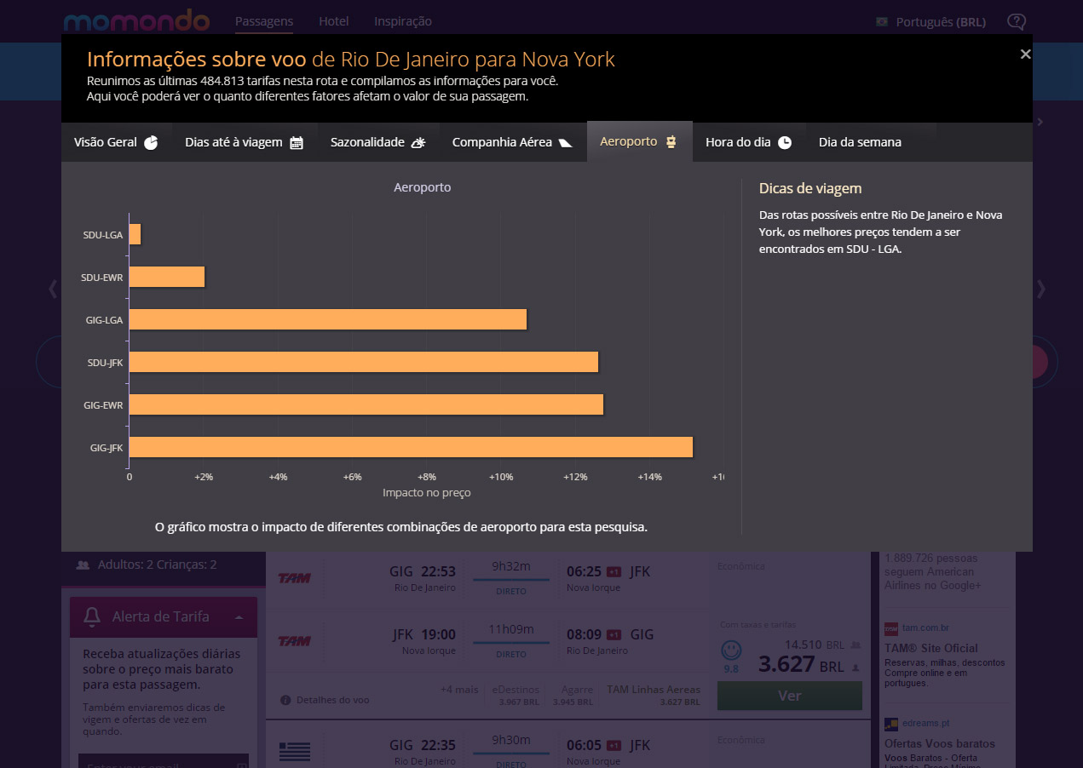Open the Português (BRL) language selector
The height and width of the screenshot is (768, 1083).
940,22
